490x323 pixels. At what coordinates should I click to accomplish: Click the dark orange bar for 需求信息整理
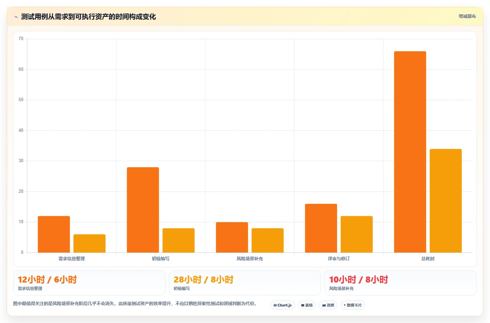(54, 234)
